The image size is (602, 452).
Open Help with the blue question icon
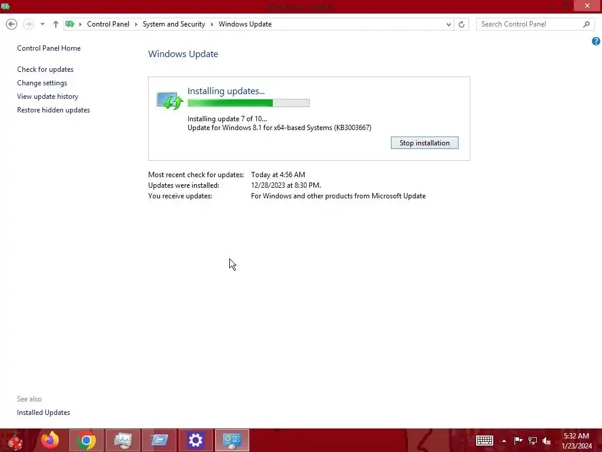[x=596, y=41]
